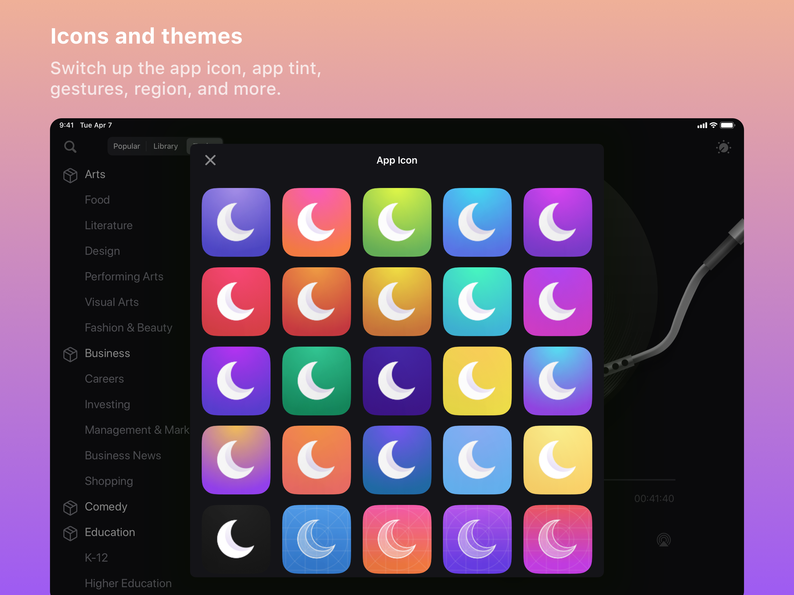
Task: Open the Investing subcategory
Action: pos(107,404)
